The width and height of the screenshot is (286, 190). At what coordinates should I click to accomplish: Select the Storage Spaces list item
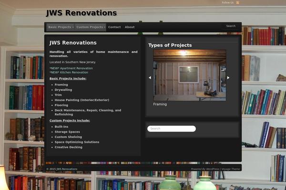(x=67, y=132)
